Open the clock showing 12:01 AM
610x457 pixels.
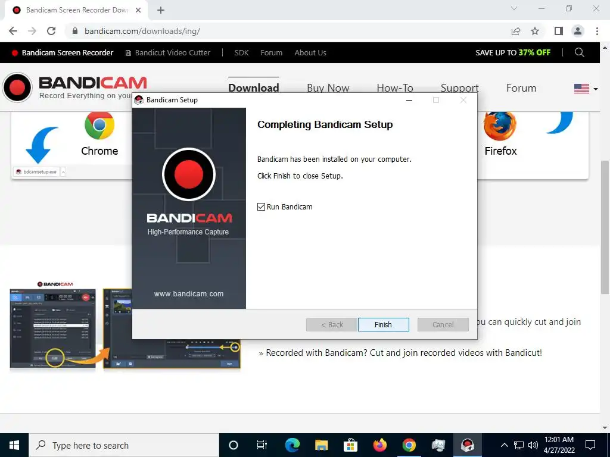tap(559, 445)
